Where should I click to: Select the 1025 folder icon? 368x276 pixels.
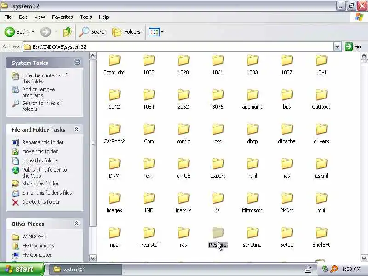149,60
